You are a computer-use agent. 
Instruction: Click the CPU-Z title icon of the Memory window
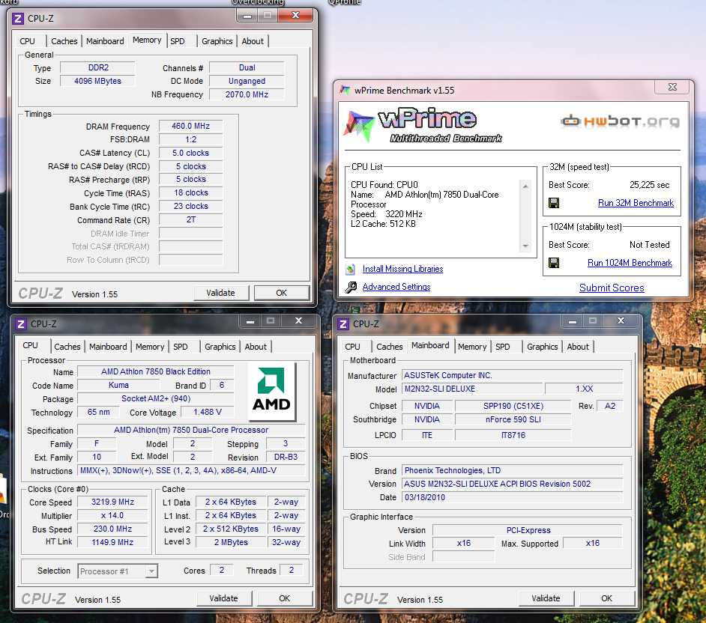point(18,19)
